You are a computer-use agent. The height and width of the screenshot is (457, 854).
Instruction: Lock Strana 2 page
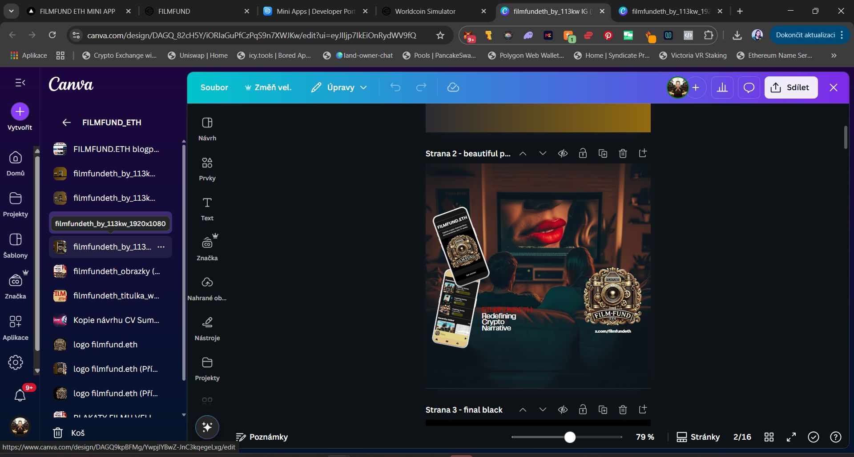click(x=583, y=154)
